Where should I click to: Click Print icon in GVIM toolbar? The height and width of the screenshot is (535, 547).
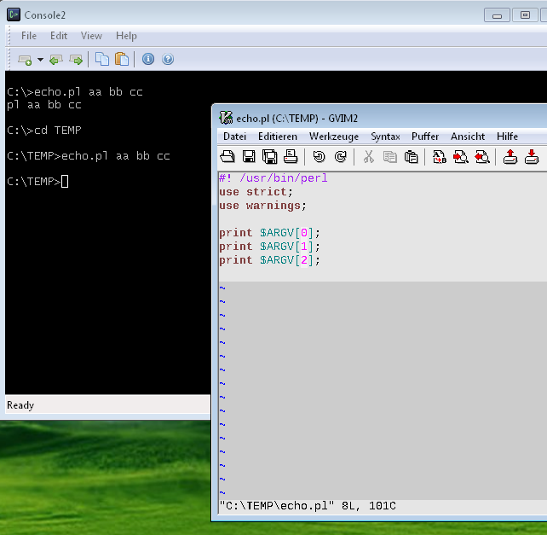291,156
